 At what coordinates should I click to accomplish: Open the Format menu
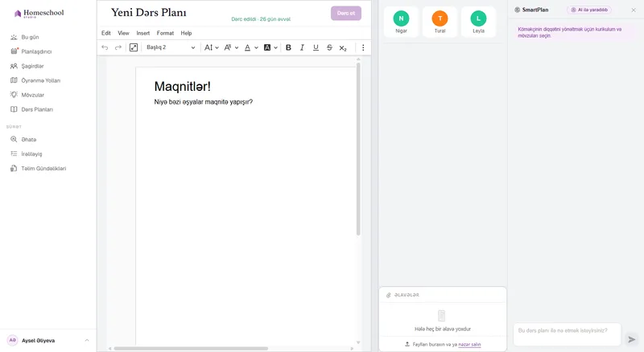pyautogui.click(x=165, y=33)
